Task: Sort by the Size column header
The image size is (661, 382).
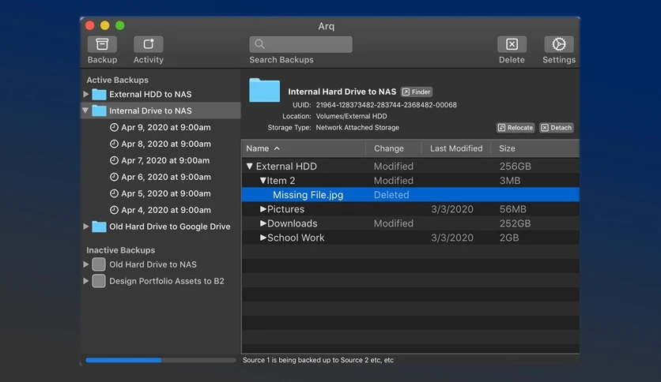Action: tap(535, 148)
